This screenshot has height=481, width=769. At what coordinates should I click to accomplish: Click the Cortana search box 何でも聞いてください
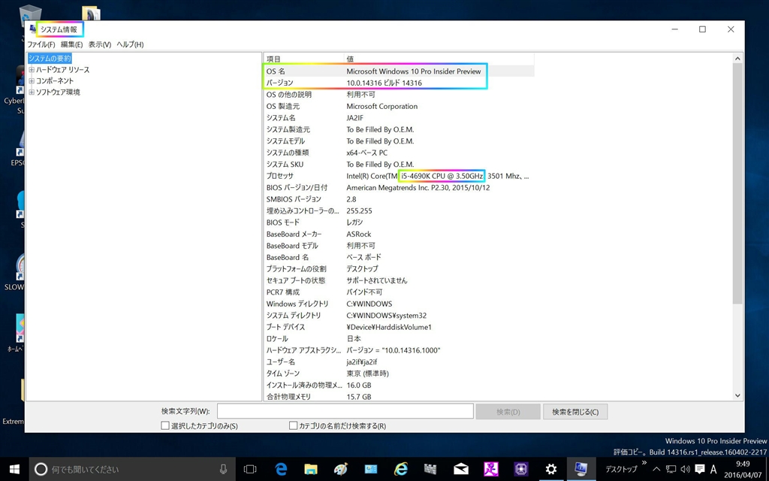pyautogui.click(x=132, y=469)
